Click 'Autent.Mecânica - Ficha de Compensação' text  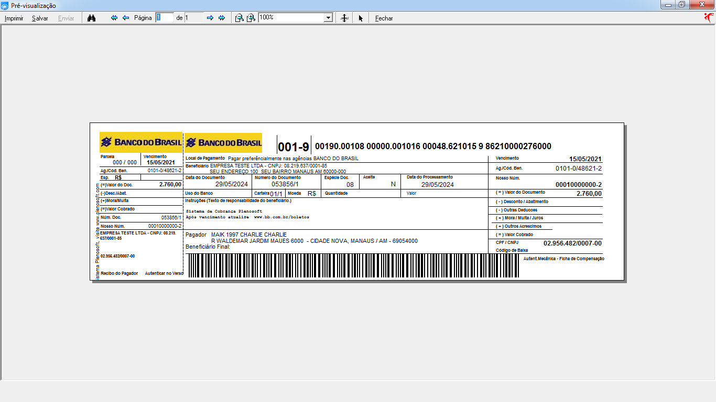(563, 259)
